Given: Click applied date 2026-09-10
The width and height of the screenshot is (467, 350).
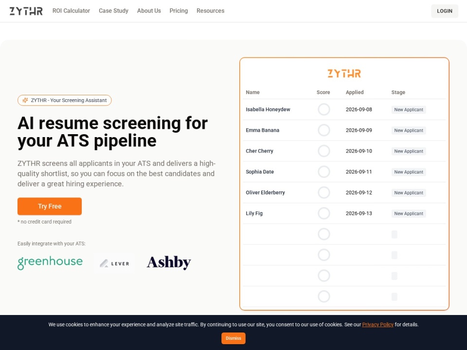Looking at the screenshot, I should 359,151.
